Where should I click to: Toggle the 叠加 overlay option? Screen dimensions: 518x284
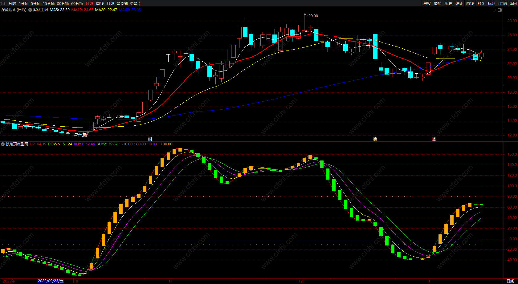(438, 3)
